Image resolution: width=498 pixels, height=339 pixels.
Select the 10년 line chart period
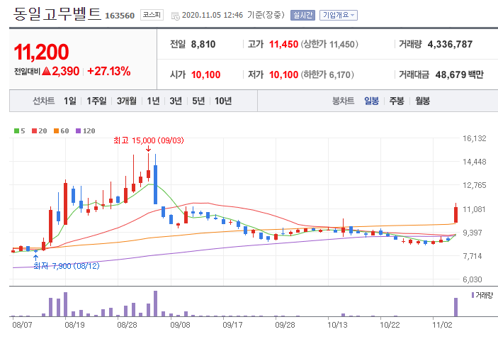(x=223, y=101)
